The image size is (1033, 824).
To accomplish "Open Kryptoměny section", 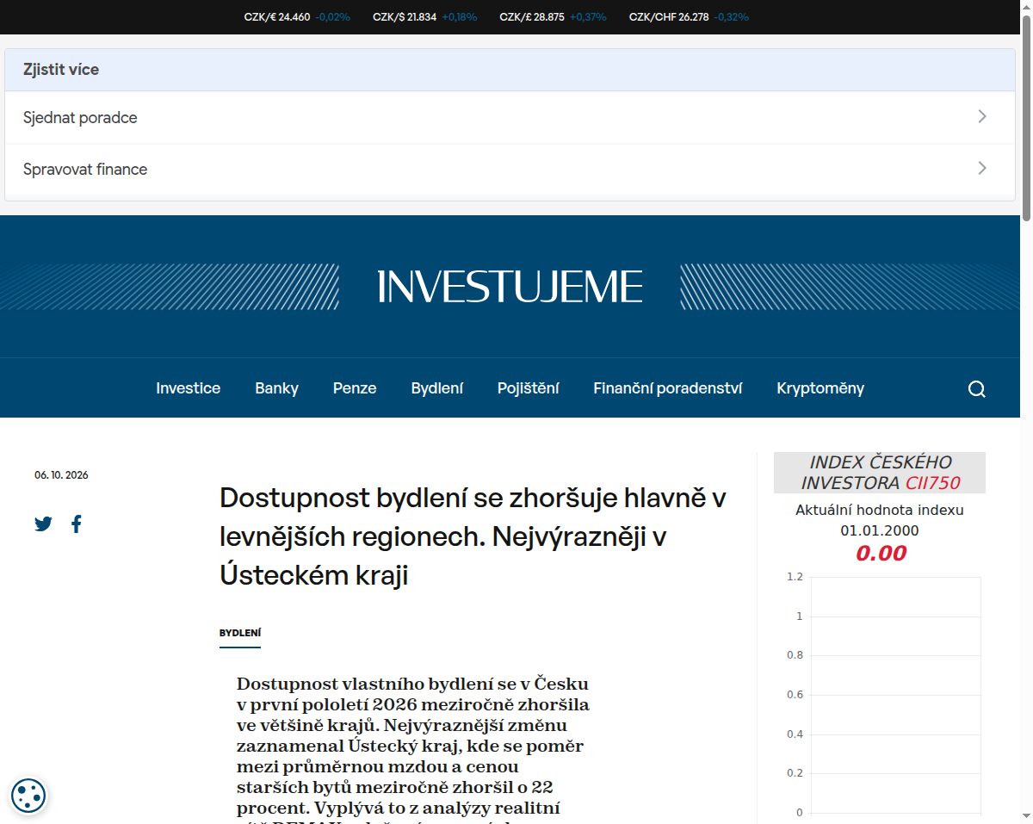I will coord(820,388).
